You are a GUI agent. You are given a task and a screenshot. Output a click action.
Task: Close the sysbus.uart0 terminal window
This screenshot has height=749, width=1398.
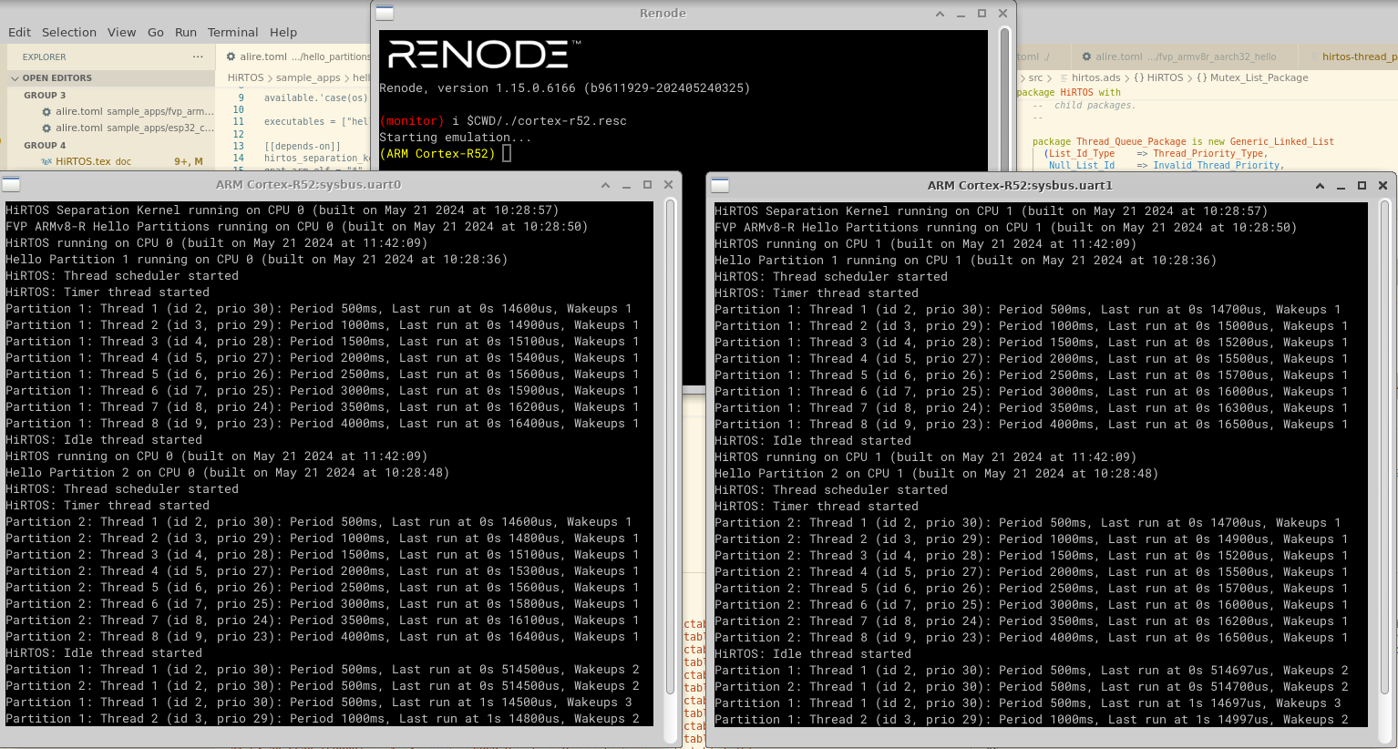point(668,185)
